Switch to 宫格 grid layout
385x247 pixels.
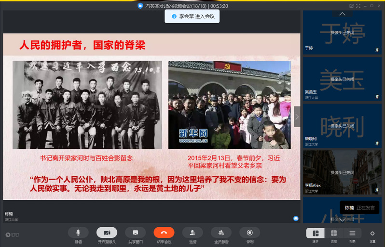334,233
